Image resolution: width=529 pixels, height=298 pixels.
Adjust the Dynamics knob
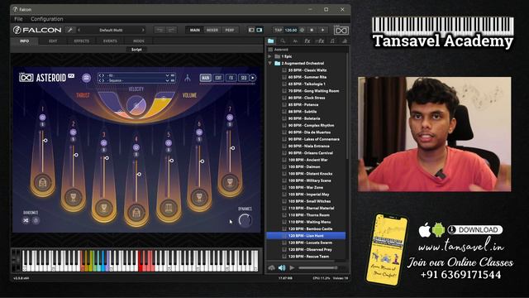click(245, 220)
